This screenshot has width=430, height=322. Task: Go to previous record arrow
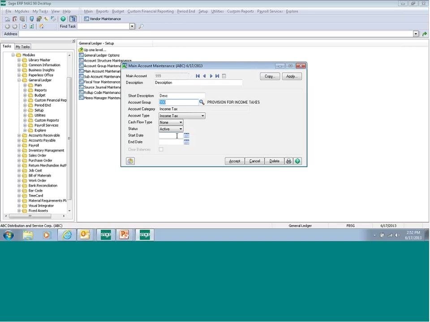tap(204, 76)
